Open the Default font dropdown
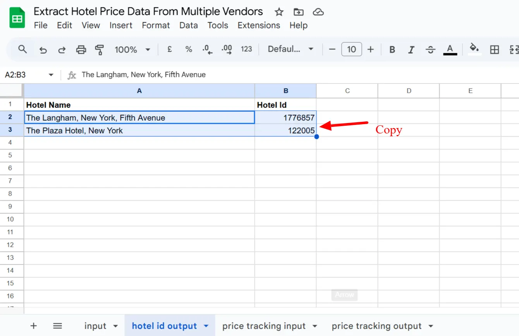The width and height of the screenshot is (519, 336). click(x=290, y=49)
